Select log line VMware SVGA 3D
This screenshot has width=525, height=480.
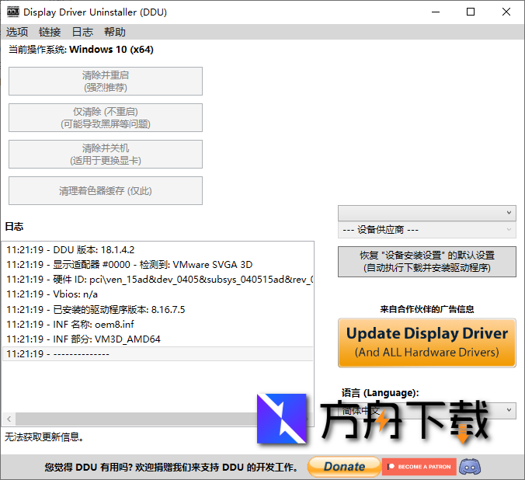tap(158, 265)
